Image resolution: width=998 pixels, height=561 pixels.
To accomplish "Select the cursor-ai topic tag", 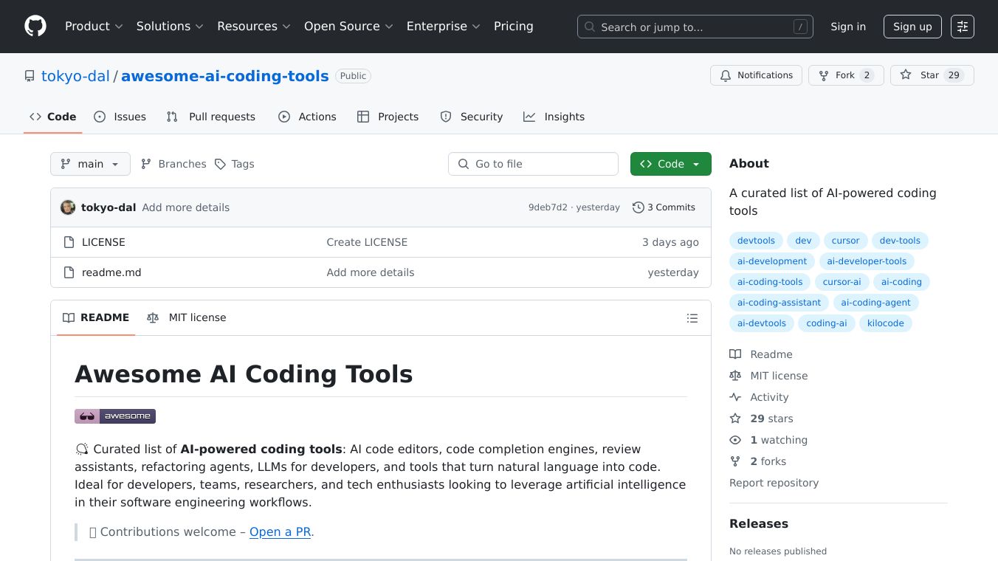I will [x=842, y=282].
